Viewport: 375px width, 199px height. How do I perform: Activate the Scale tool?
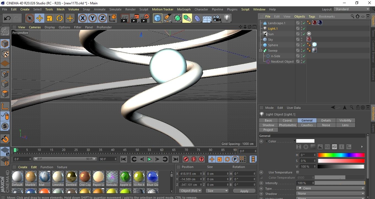(x=50, y=18)
